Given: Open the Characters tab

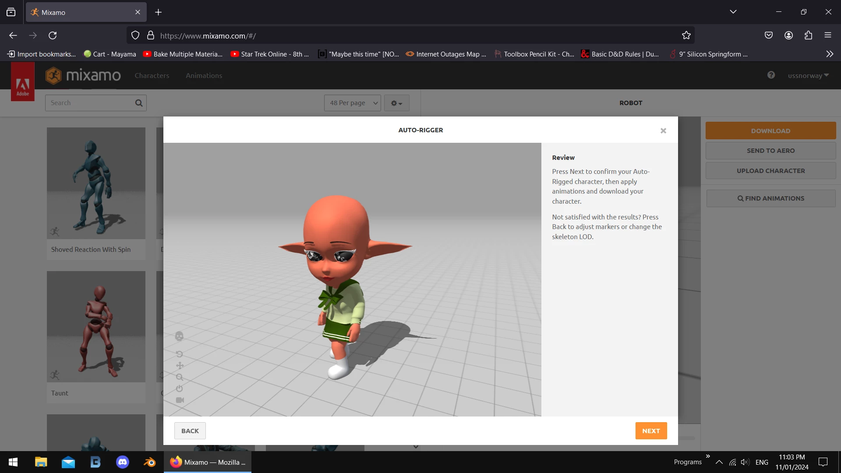Looking at the screenshot, I should point(152,75).
